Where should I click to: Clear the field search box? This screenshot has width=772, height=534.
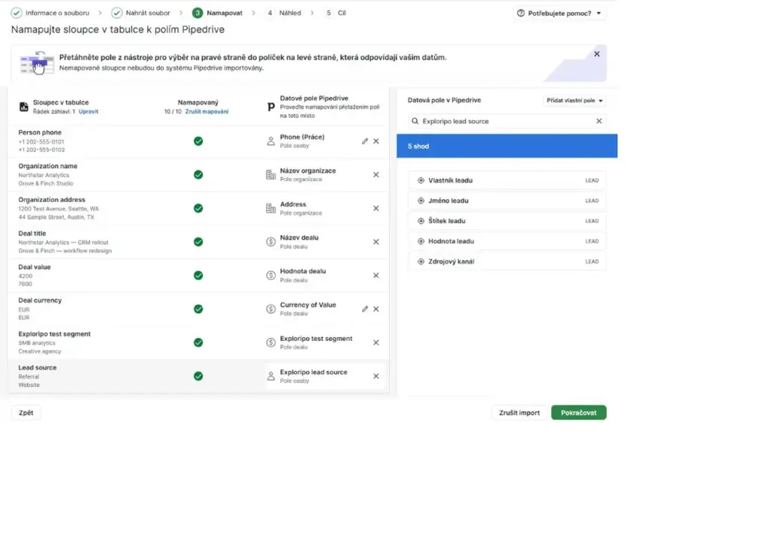click(599, 121)
